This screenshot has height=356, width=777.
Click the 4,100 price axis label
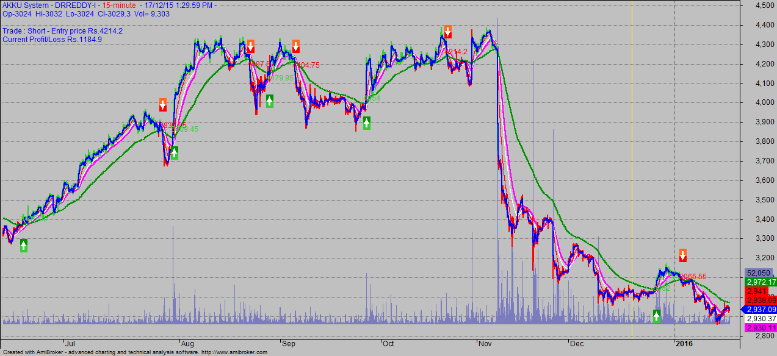pos(765,84)
